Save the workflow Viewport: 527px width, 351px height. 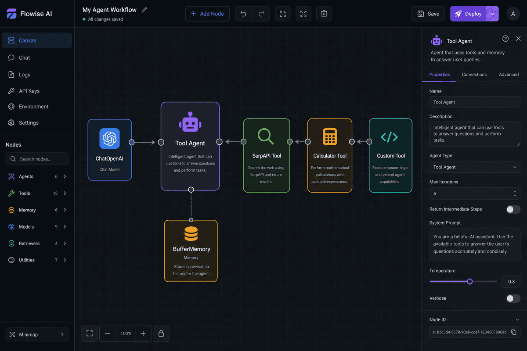(428, 14)
